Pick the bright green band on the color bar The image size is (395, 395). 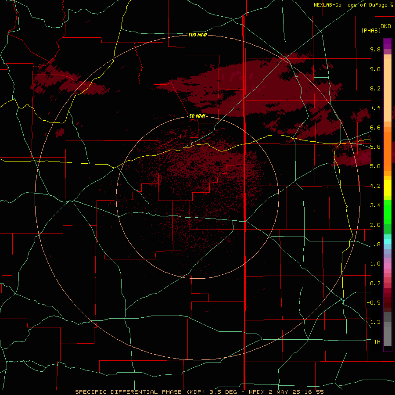click(x=388, y=212)
